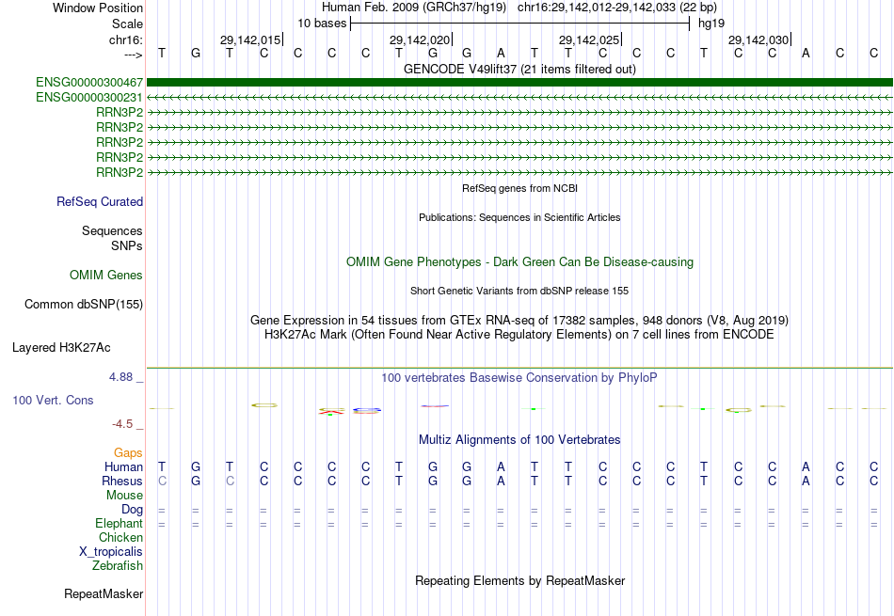Click the 29,142,030 coordinate tick label

pos(758,39)
